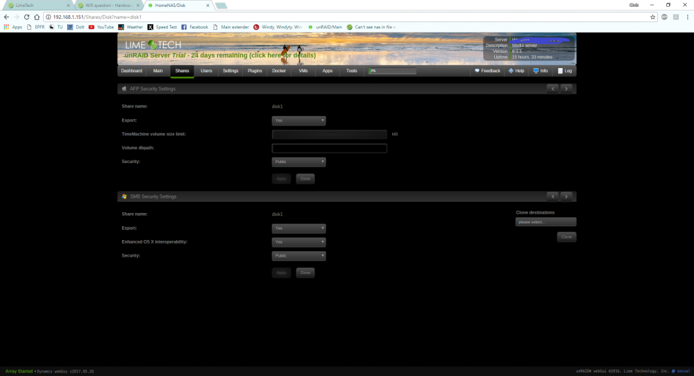Open the unRAID/Main bookmark
Viewport: 694px width, 376px height.
click(325, 27)
